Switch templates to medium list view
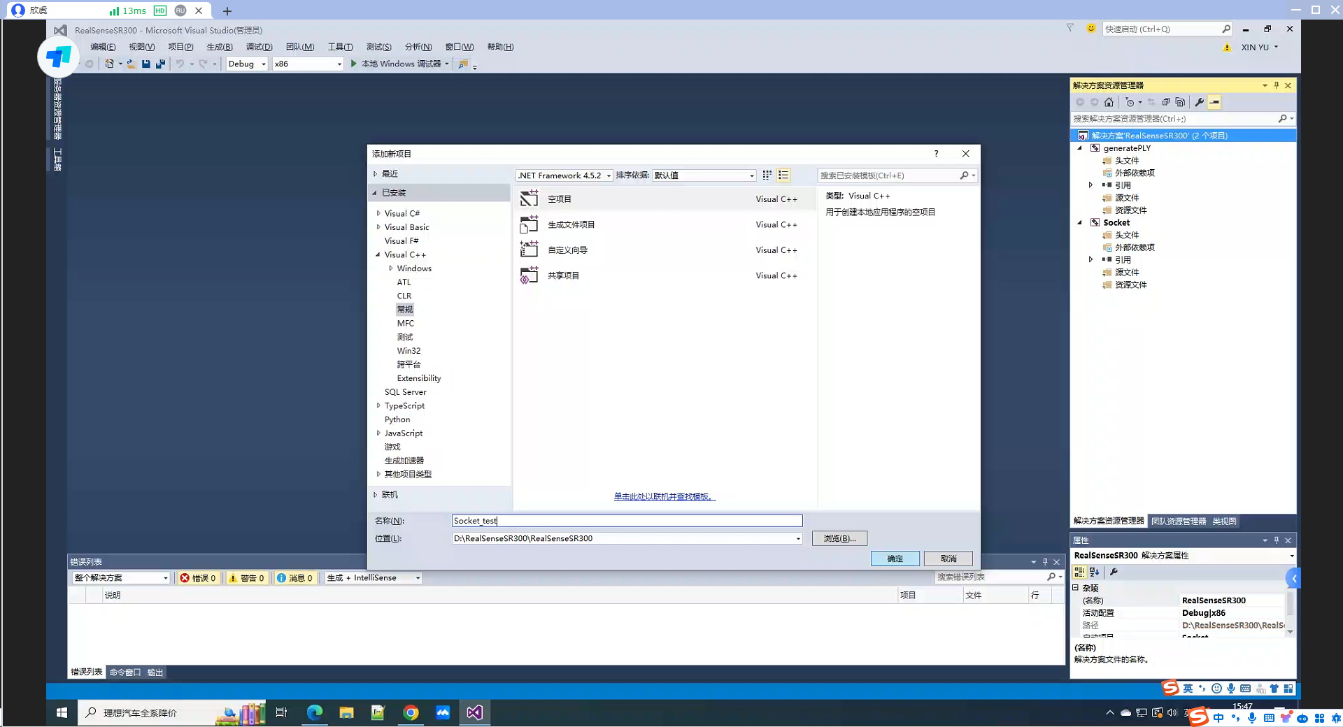The height and width of the screenshot is (727, 1343). pos(783,175)
